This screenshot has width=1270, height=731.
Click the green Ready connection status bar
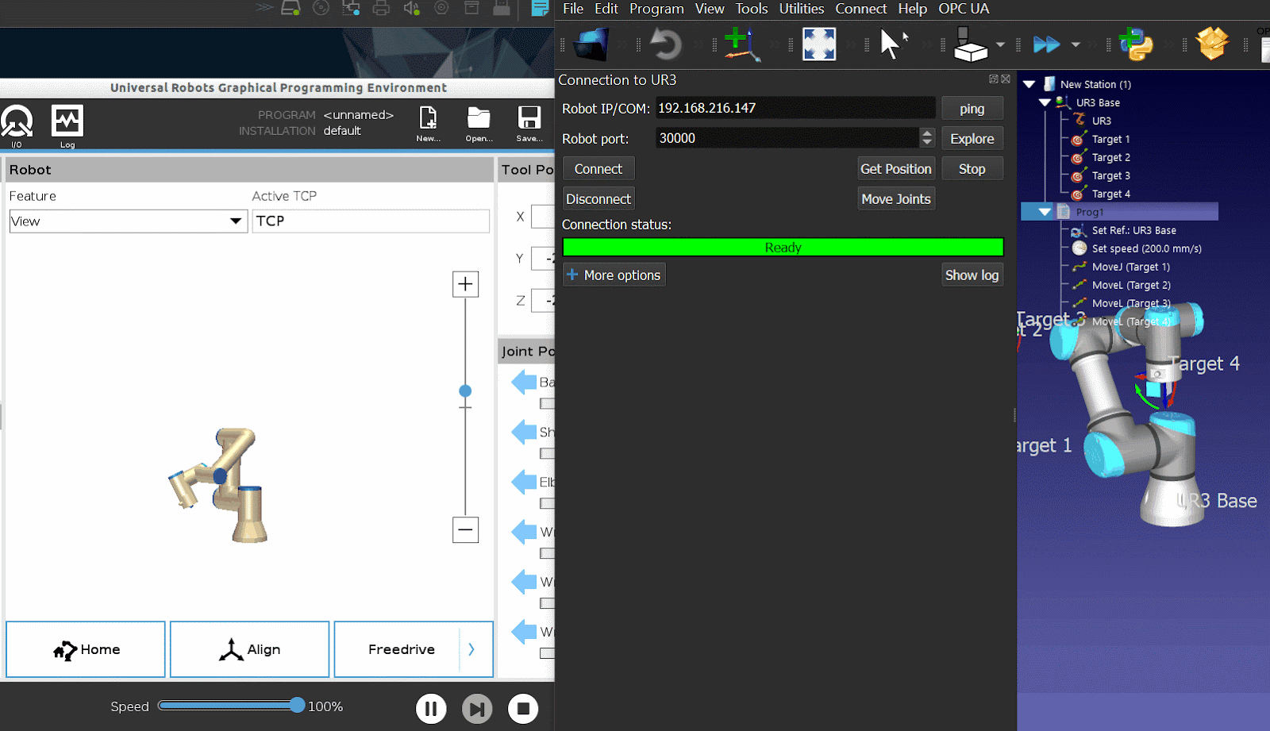783,248
